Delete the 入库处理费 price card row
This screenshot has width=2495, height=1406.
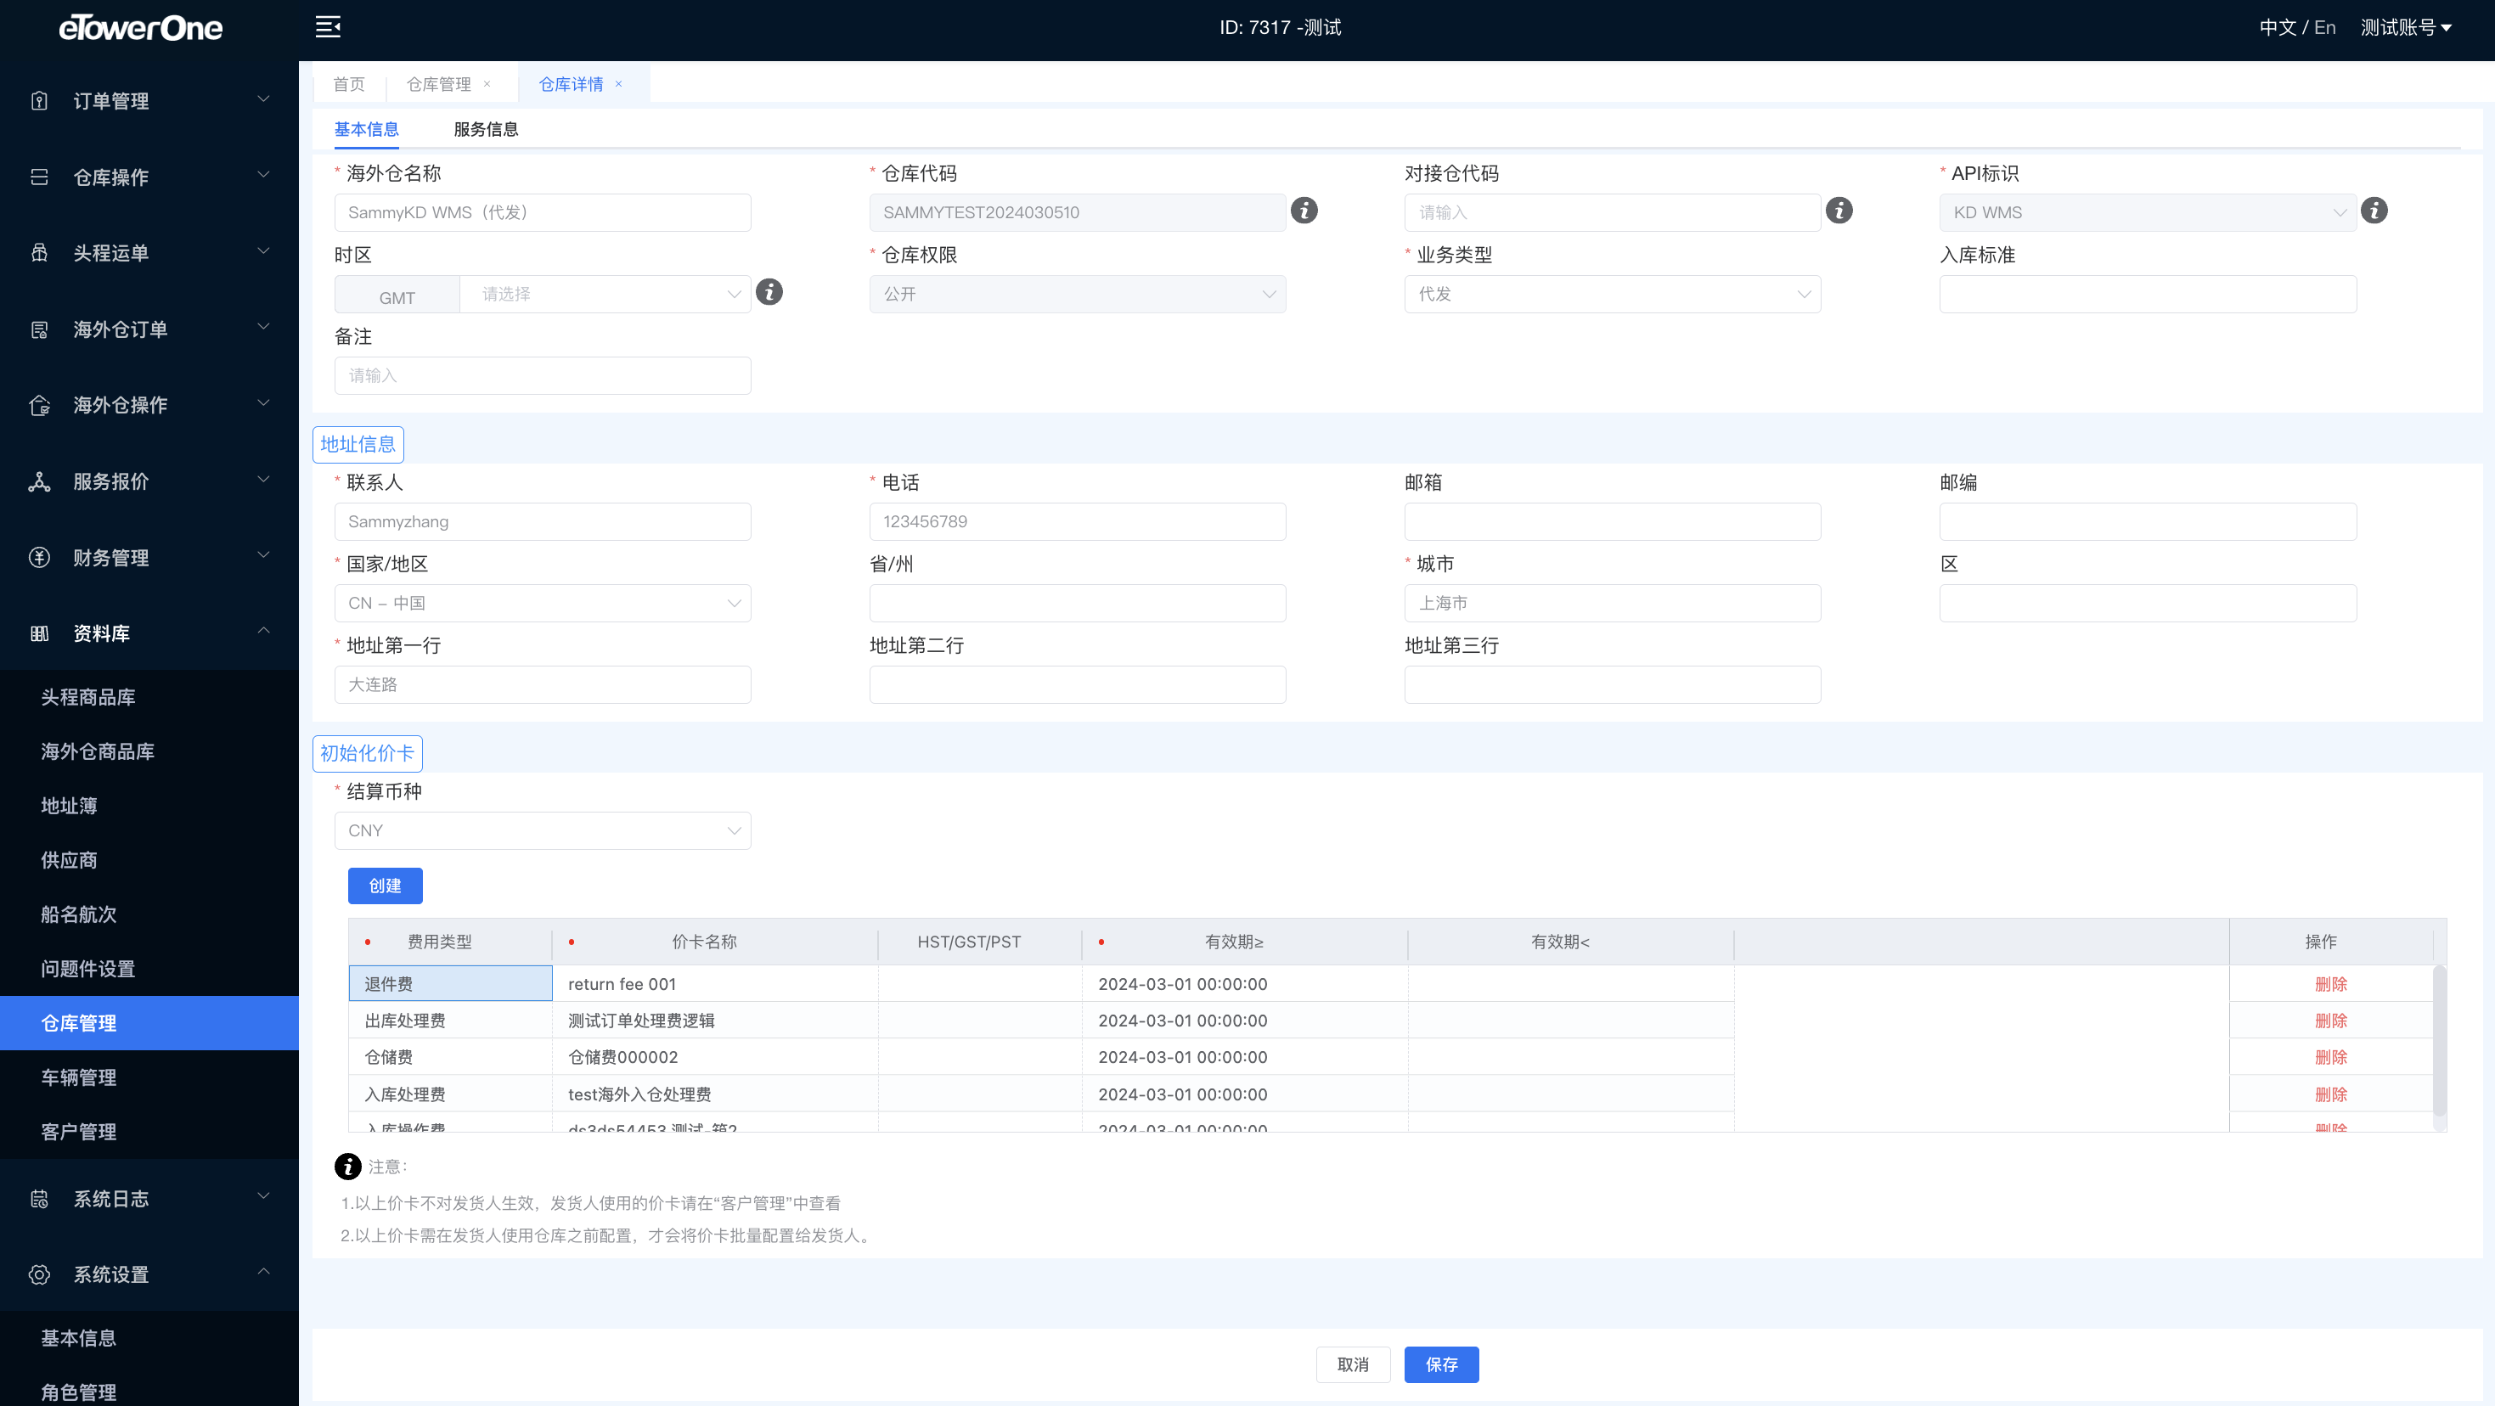[2331, 1094]
